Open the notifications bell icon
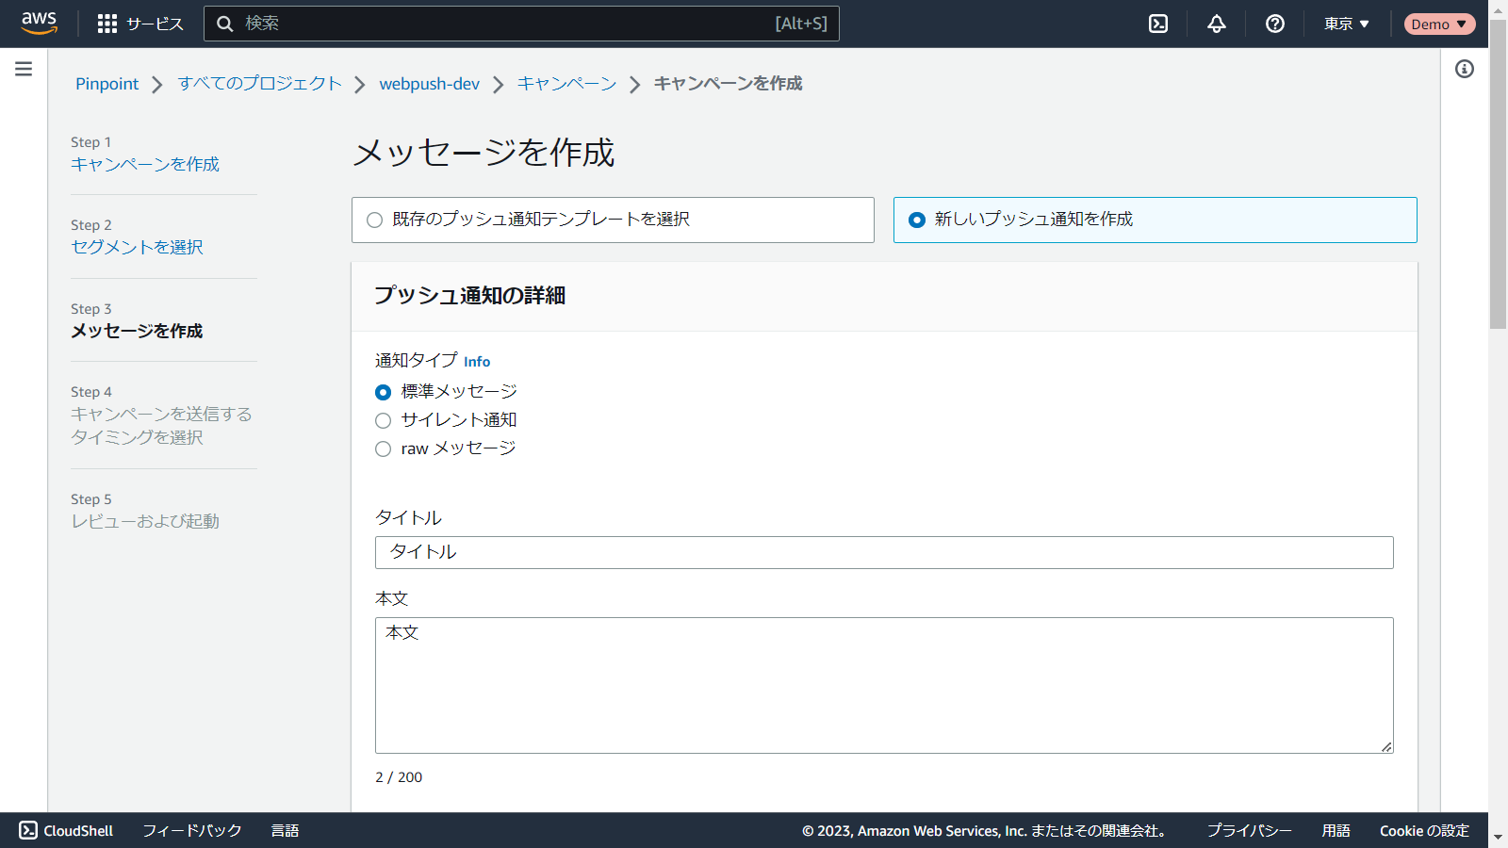This screenshot has height=848, width=1508. click(1217, 24)
